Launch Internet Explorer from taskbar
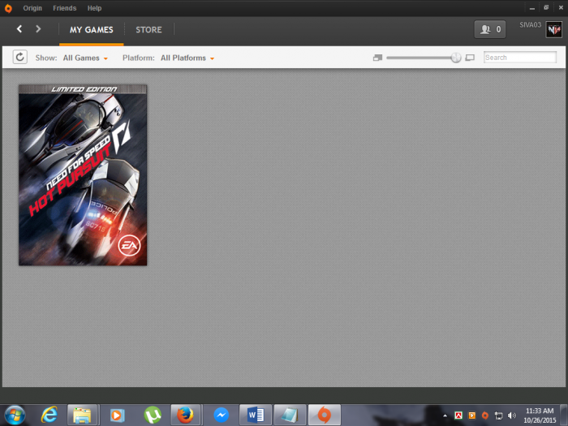Viewport: 568px width, 426px height. tap(49, 415)
